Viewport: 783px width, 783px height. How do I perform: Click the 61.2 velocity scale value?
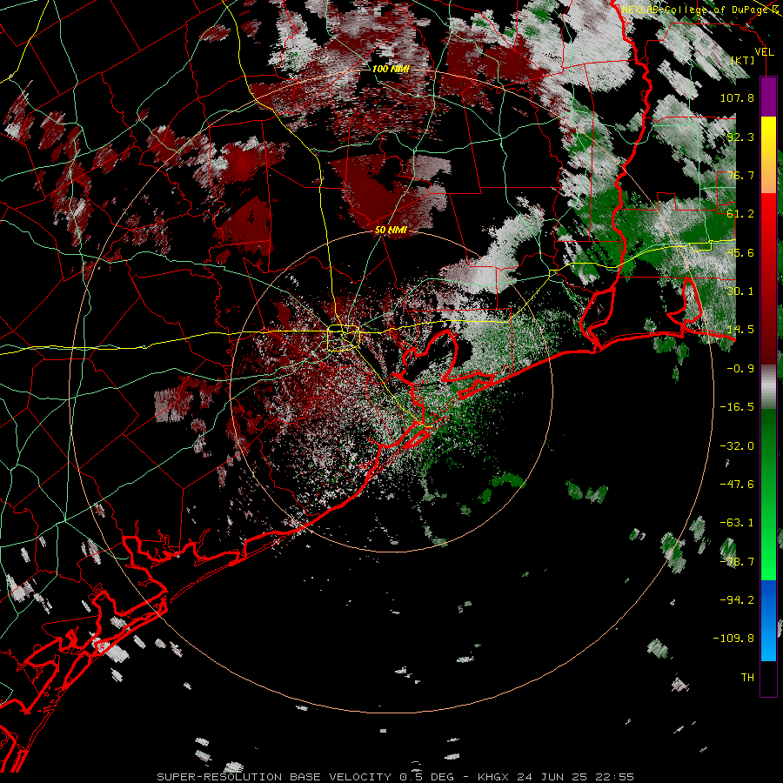coord(740,214)
